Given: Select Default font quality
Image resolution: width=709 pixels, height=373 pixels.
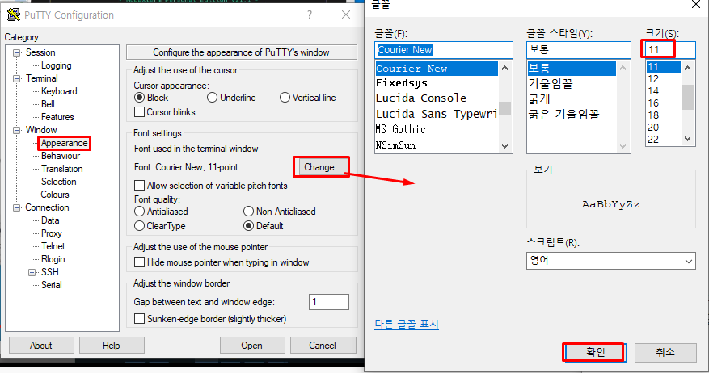Looking at the screenshot, I should coord(248,226).
